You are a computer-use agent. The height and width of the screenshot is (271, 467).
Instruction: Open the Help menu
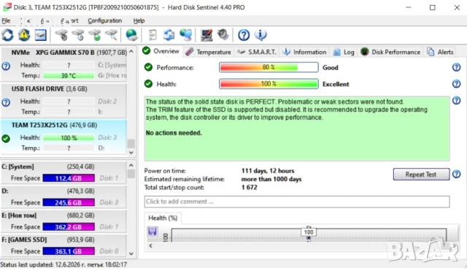(139, 20)
